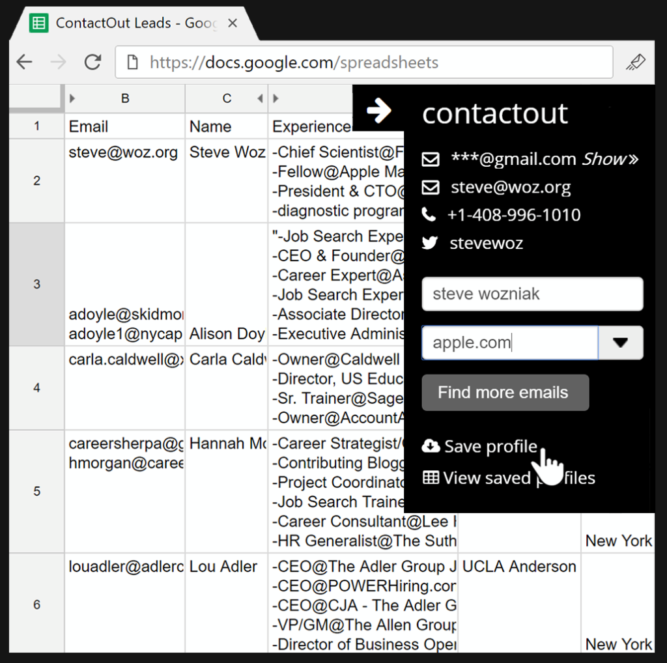Viewport: 667px width, 663px height.
Task: Click the -Chief Scientist experience cell
Action: pyautogui.click(x=336, y=181)
